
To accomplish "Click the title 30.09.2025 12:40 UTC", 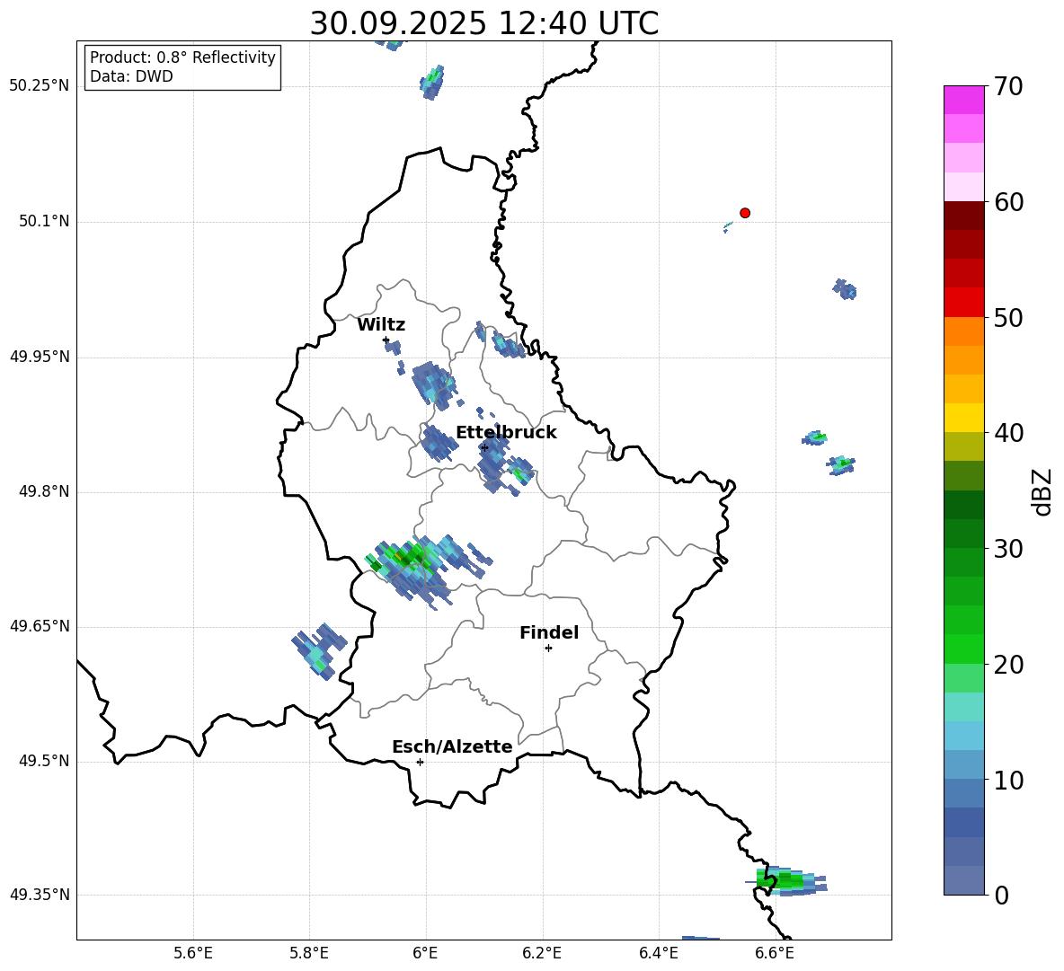I will point(483,23).
